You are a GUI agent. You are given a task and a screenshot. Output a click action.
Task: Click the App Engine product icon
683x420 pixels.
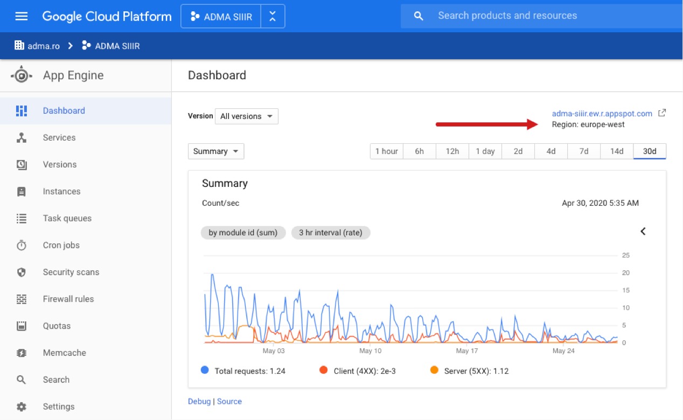tap(22, 75)
